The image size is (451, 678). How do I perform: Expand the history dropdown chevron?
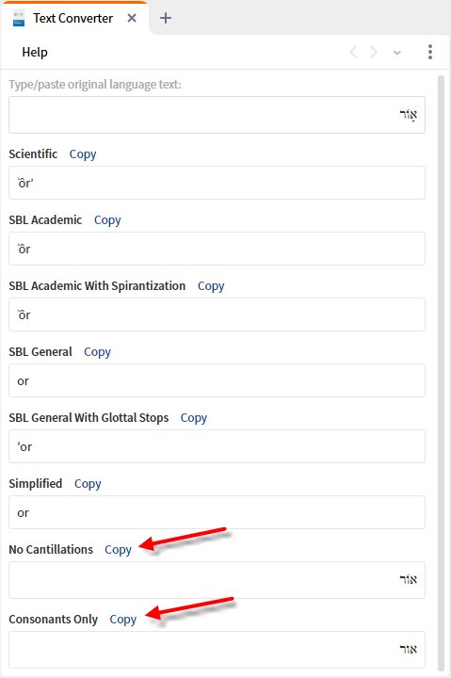tap(397, 53)
